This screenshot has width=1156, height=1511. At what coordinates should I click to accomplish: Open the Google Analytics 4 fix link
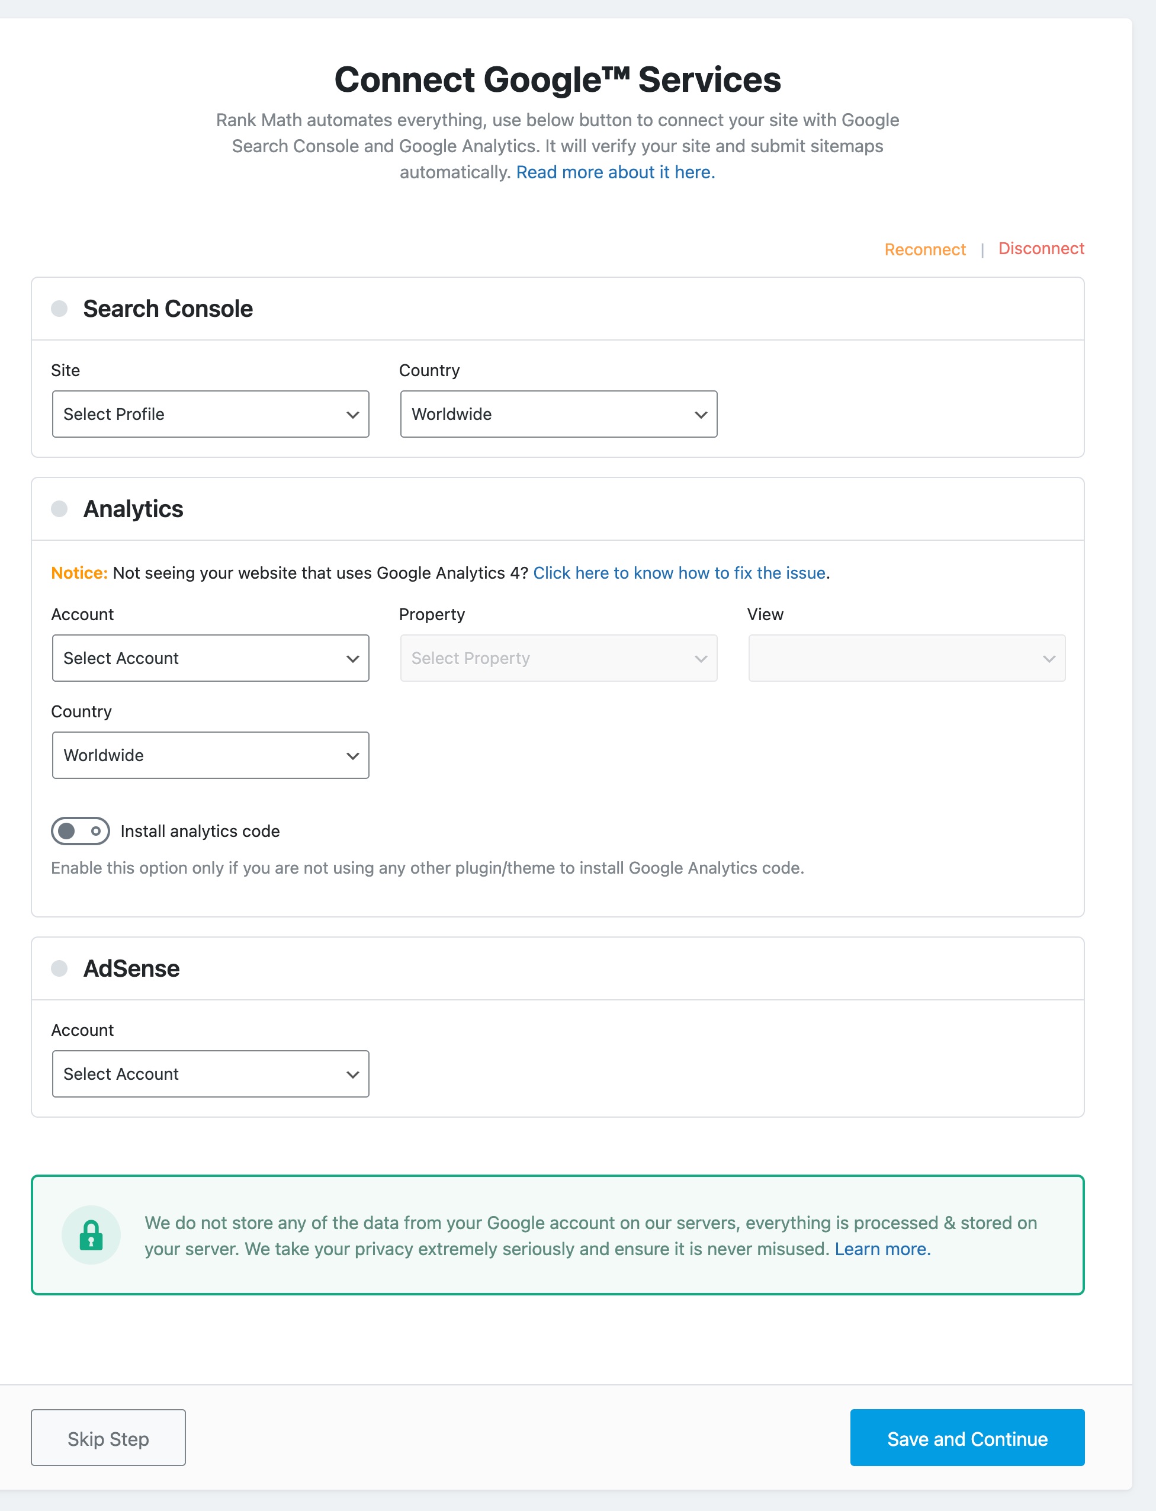[679, 573]
